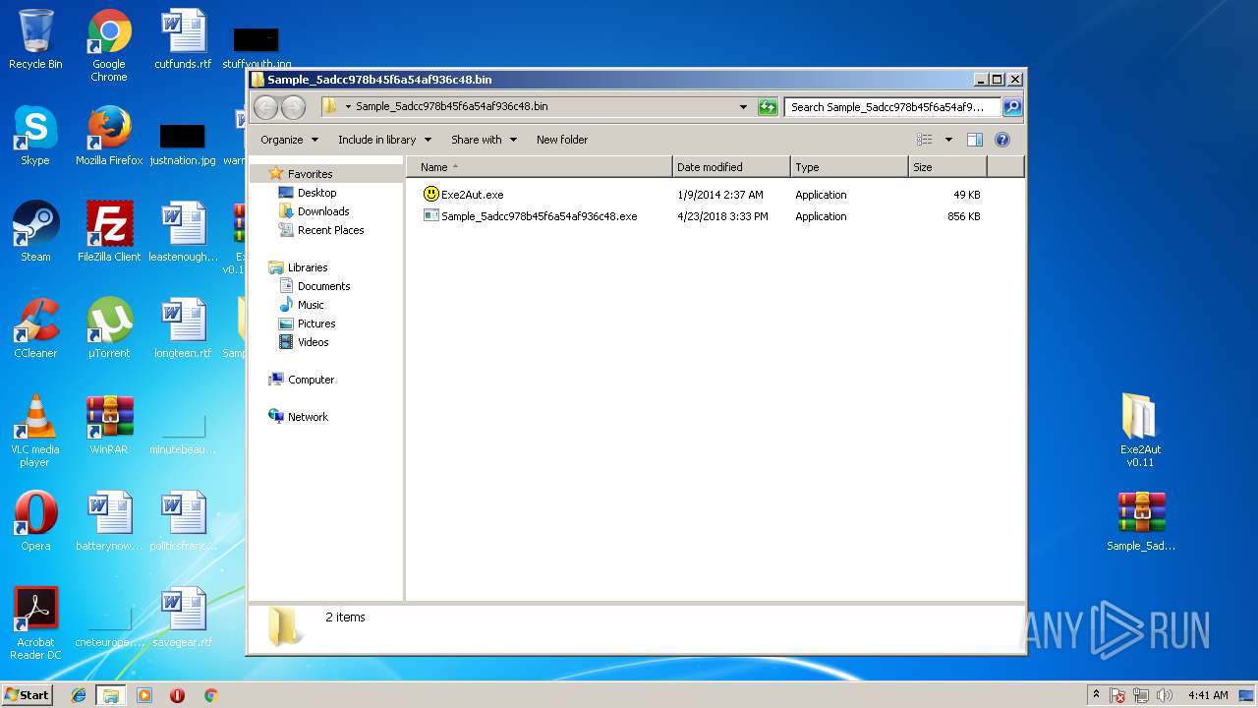1258x708 pixels.
Task: Open the Pictures library
Action: pos(316,324)
